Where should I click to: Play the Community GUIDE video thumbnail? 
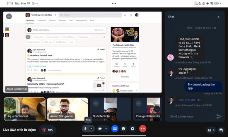point(99,86)
